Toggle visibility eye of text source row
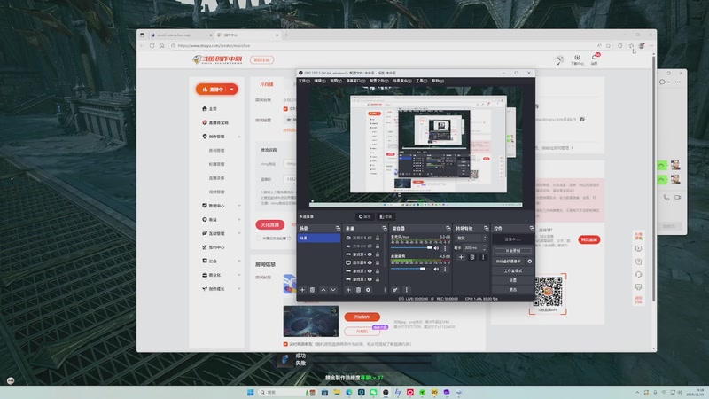 370,246
